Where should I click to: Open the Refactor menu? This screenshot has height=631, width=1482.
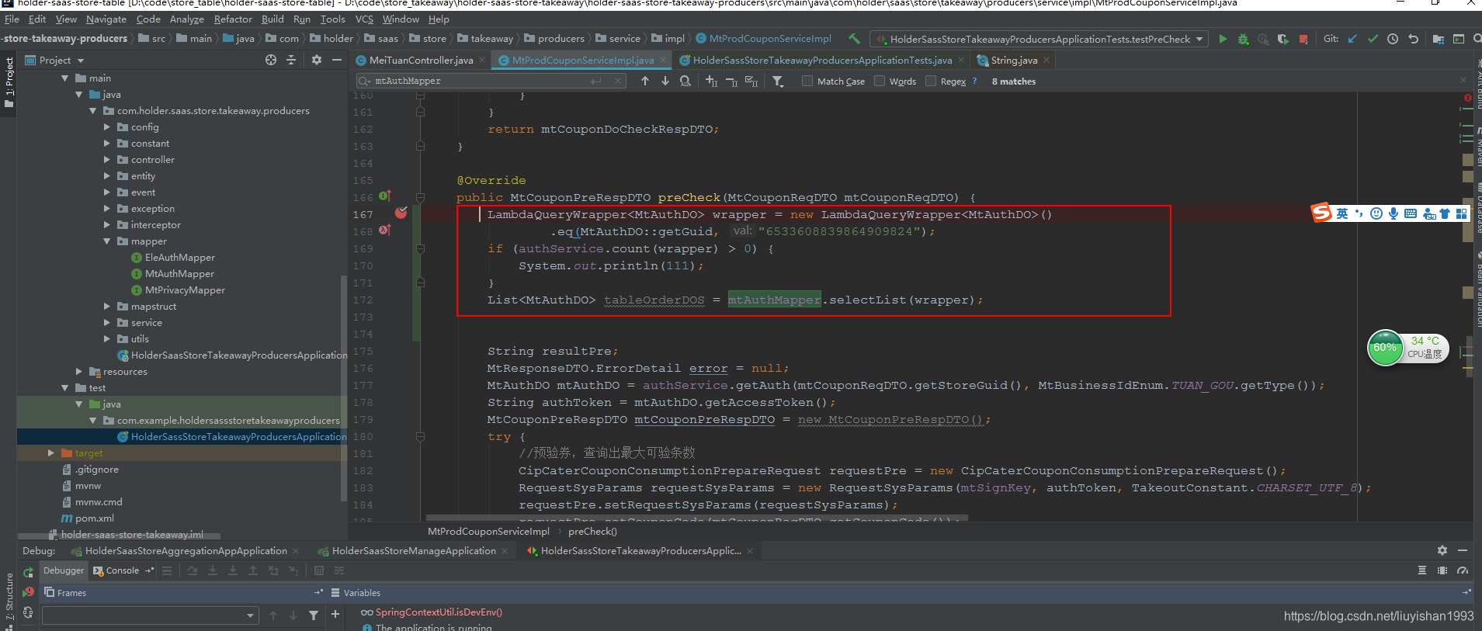[x=233, y=19]
